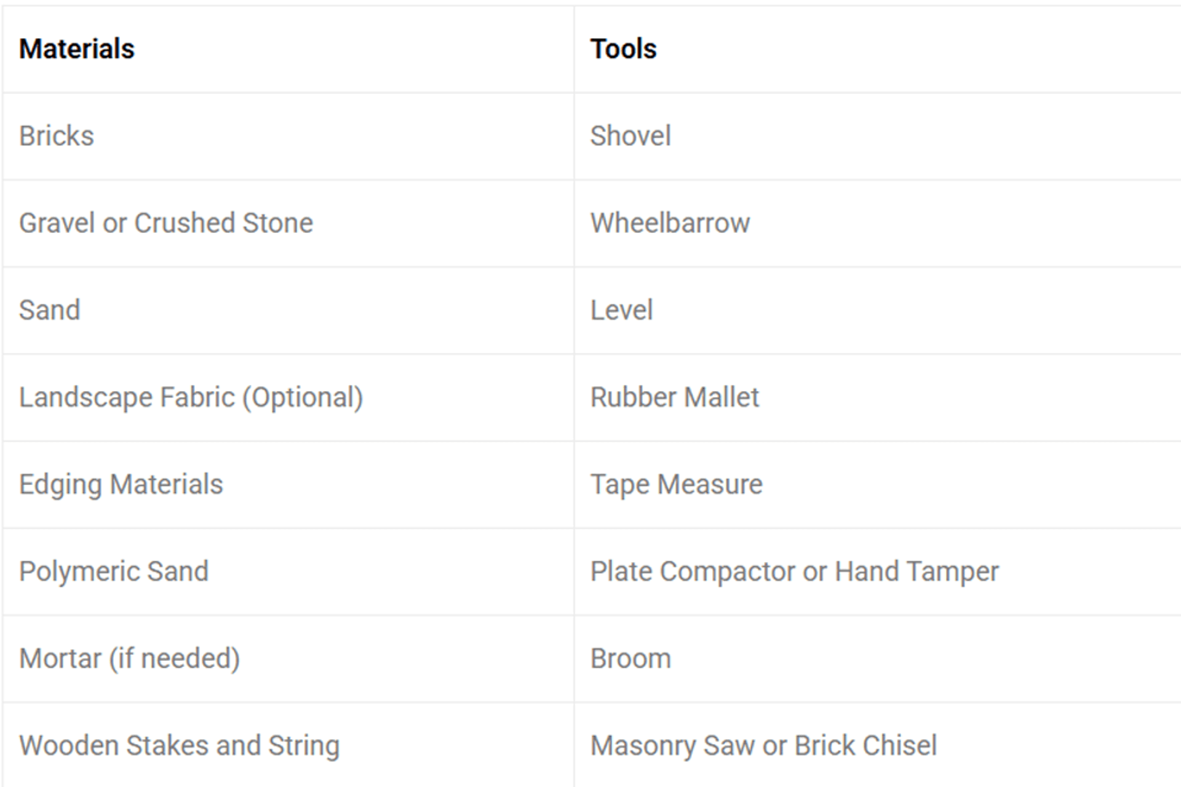Viewport: 1181px width, 787px height.
Task: Select the Sand material cell
Action: pos(50,310)
